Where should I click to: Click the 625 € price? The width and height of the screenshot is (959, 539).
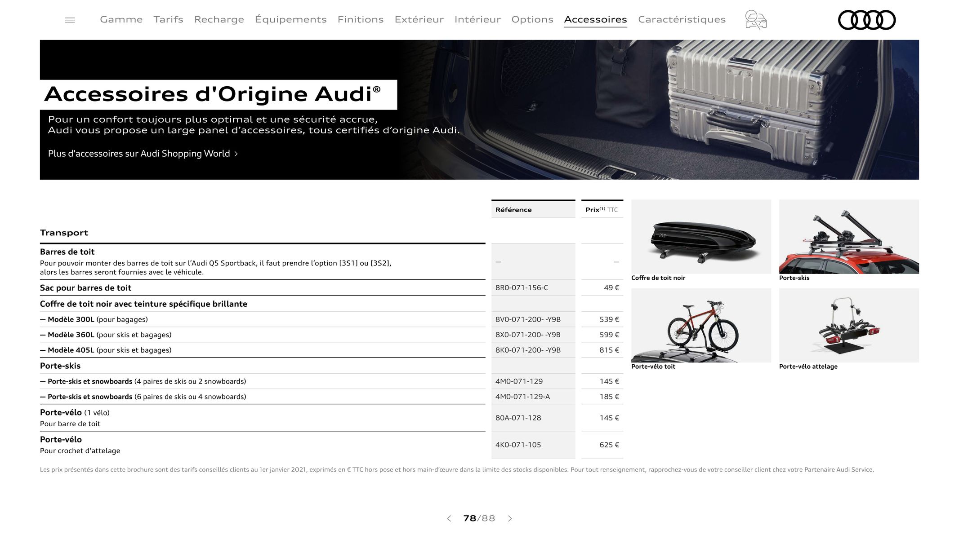[609, 445]
